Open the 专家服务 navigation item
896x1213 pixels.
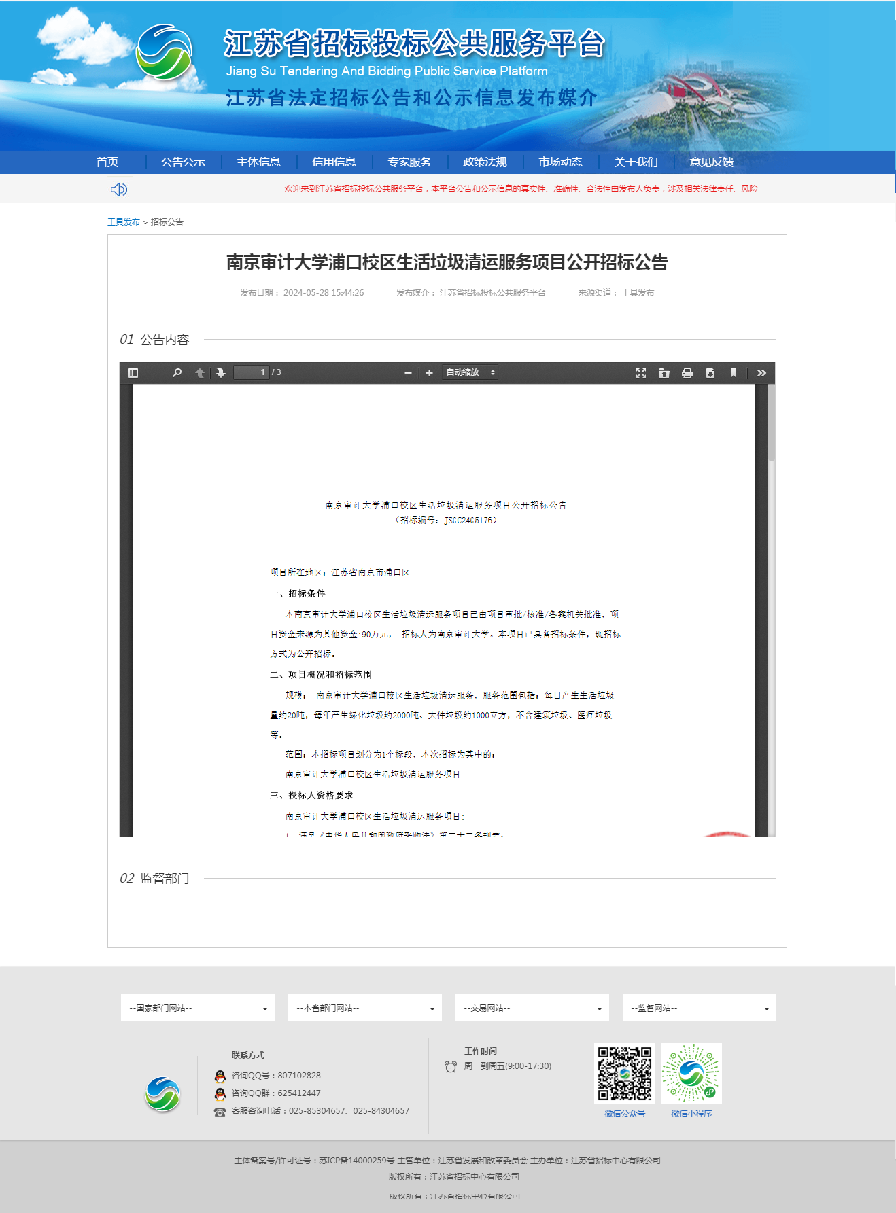(409, 162)
